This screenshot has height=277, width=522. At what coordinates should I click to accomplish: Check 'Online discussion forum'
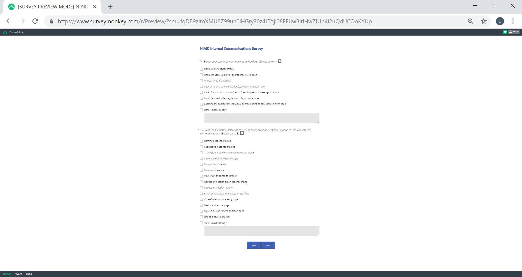(201, 217)
